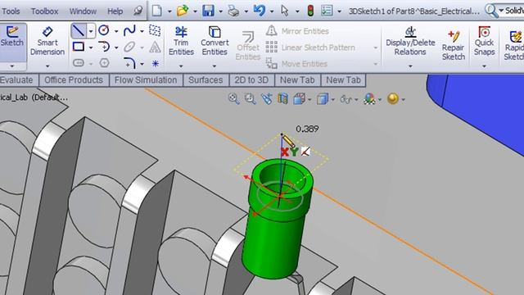The image size is (524, 295).
Task: Switch to the Surfaces tab
Action: (x=206, y=80)
